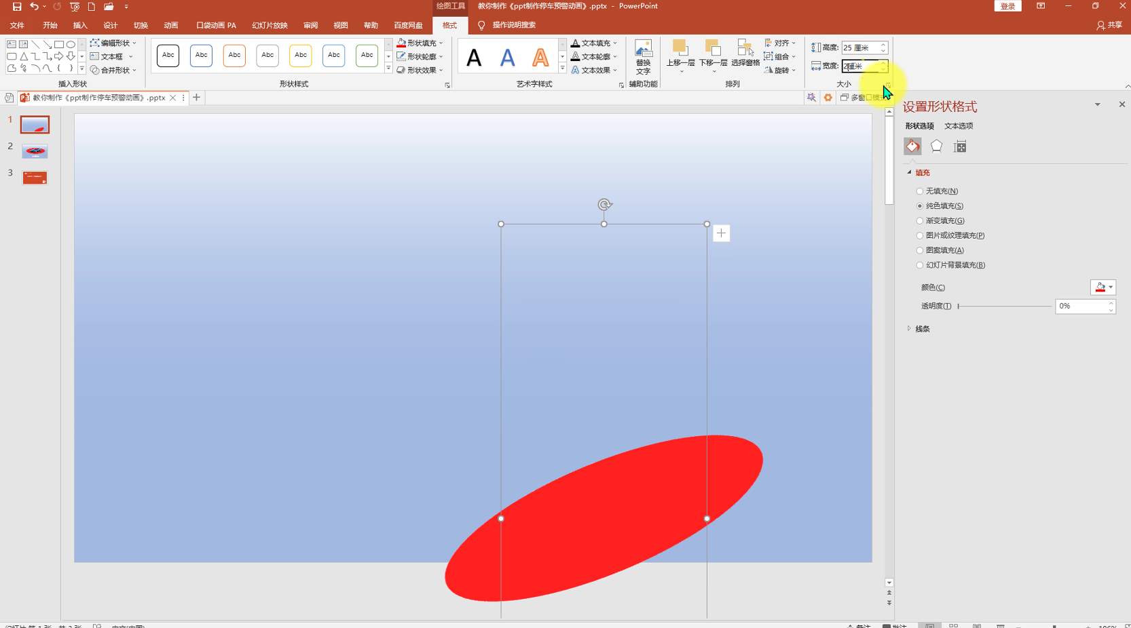Open the size & properties icon tab
Screen dimensions: 1131x628
point(960,146)
